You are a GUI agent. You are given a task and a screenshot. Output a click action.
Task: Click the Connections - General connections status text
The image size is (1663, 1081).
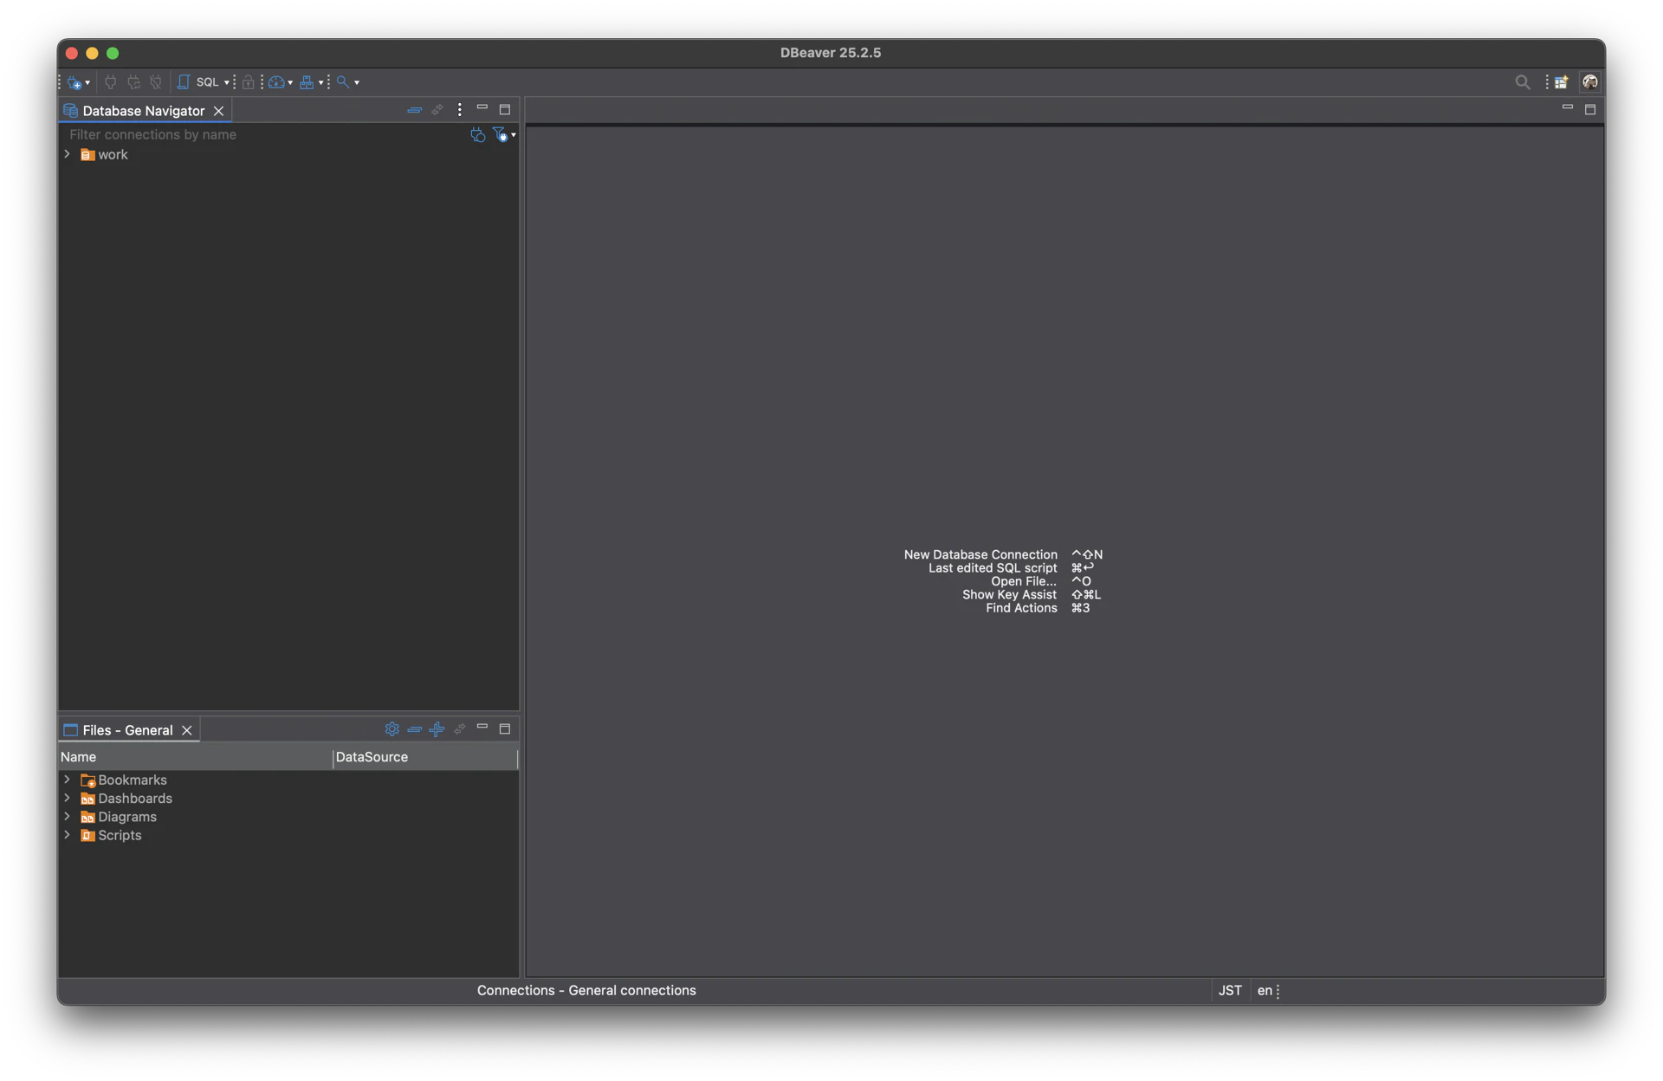(586, 991)
